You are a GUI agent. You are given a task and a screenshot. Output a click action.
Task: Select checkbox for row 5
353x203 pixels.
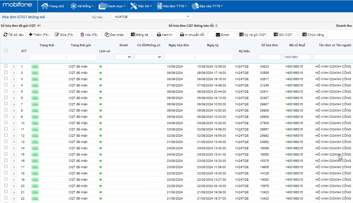[x=6, y=91]
